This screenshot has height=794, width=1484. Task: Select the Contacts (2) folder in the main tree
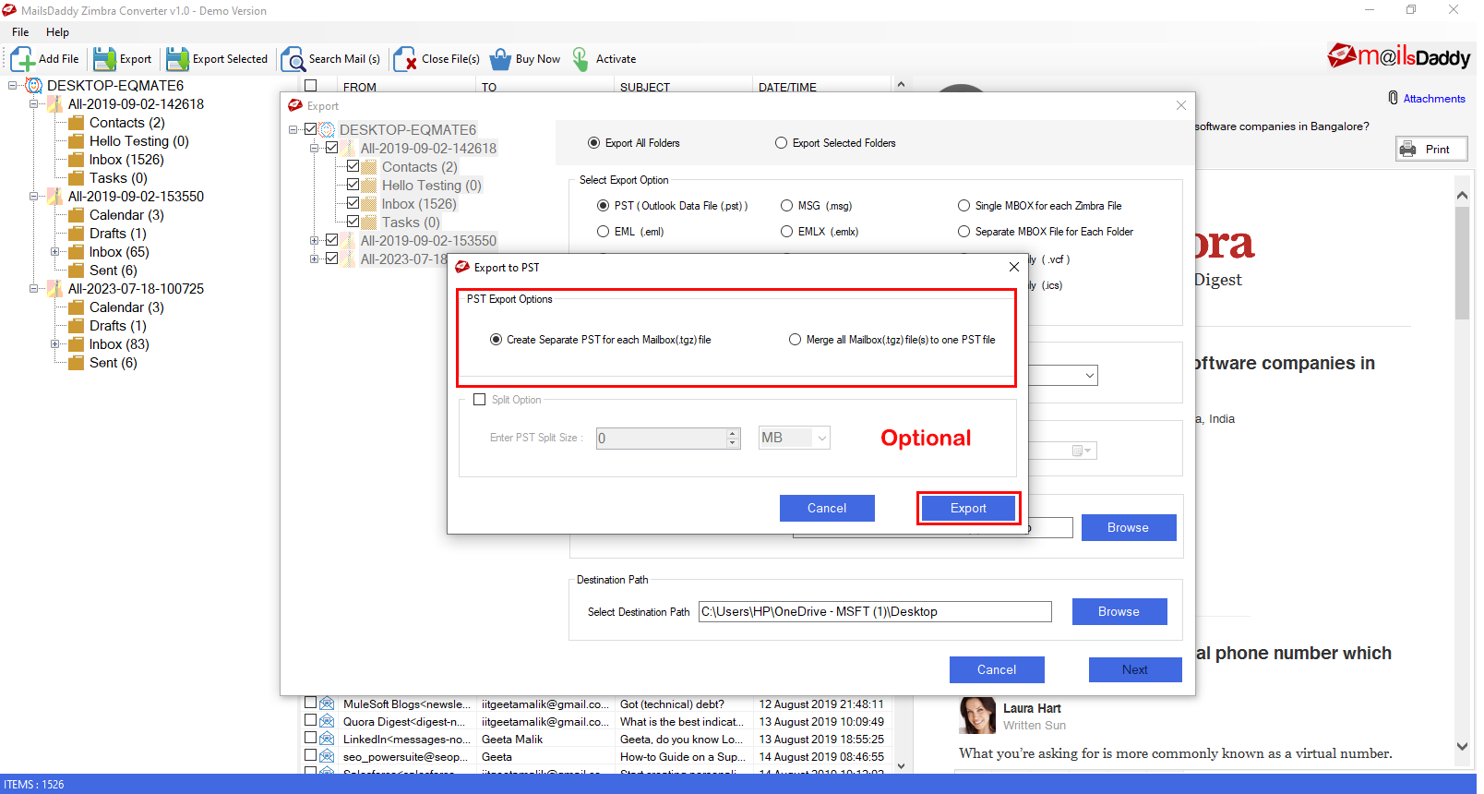(127, 123)
